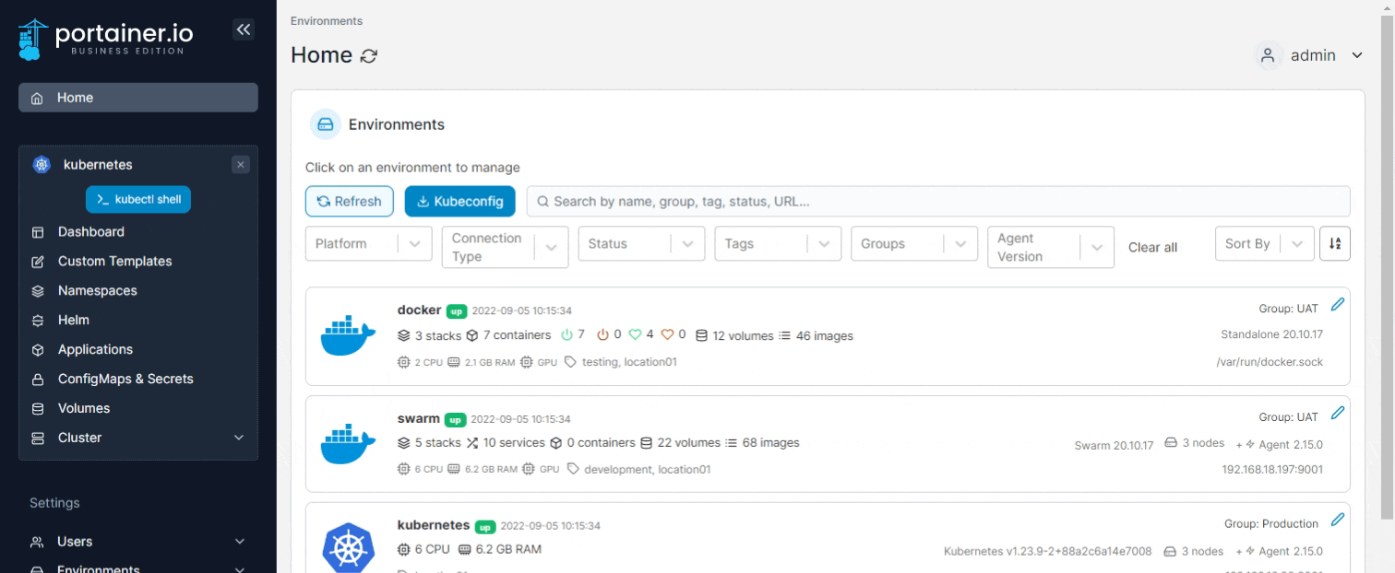Viewport: 1395px width, 573px height.
Task: Launch the kubectl shell
Action: 138,200
